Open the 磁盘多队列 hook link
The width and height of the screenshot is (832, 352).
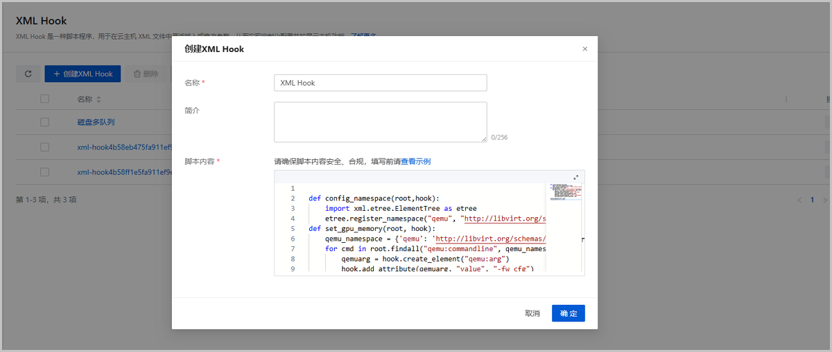click(x=96, y=122)
